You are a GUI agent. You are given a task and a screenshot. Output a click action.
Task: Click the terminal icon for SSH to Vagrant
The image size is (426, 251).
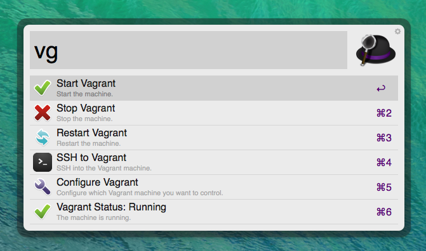tap(43, 162)
